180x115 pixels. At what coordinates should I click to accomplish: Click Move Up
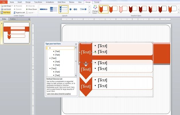click(30, 6)
